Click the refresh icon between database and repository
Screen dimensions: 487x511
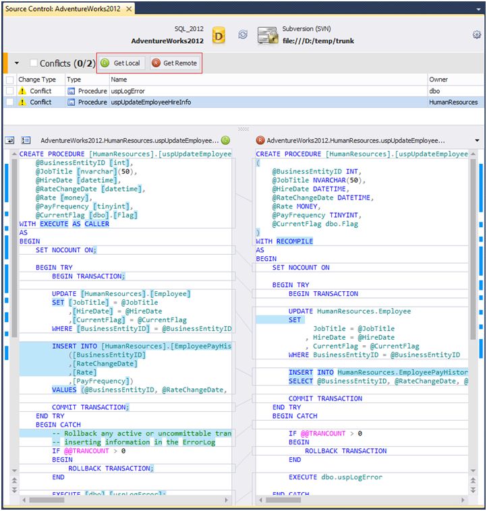click(243, 35)
